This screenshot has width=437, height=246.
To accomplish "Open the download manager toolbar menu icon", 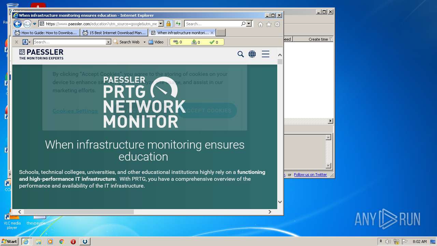I will [26, 42].
